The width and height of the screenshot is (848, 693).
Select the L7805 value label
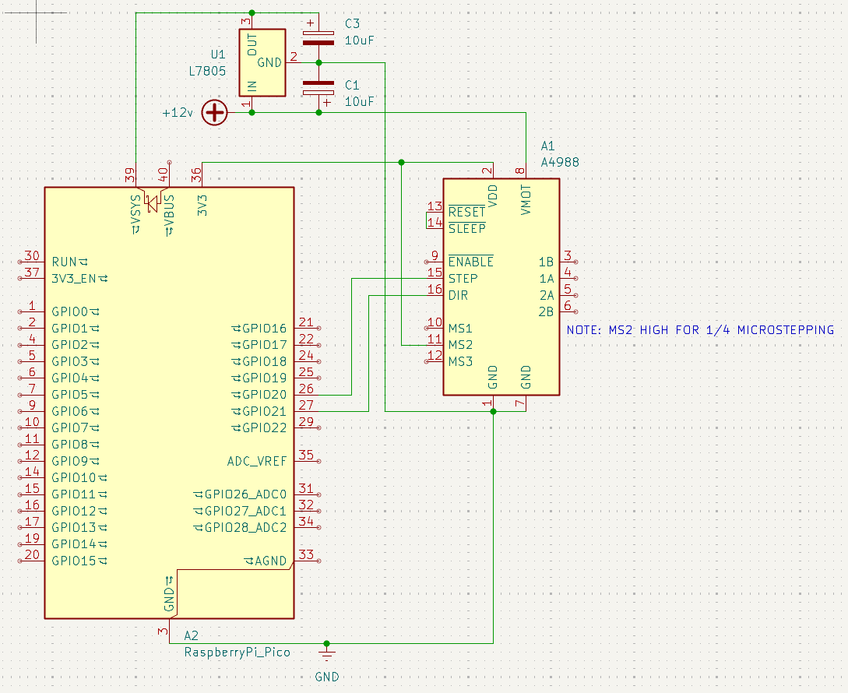click(208, 71)
